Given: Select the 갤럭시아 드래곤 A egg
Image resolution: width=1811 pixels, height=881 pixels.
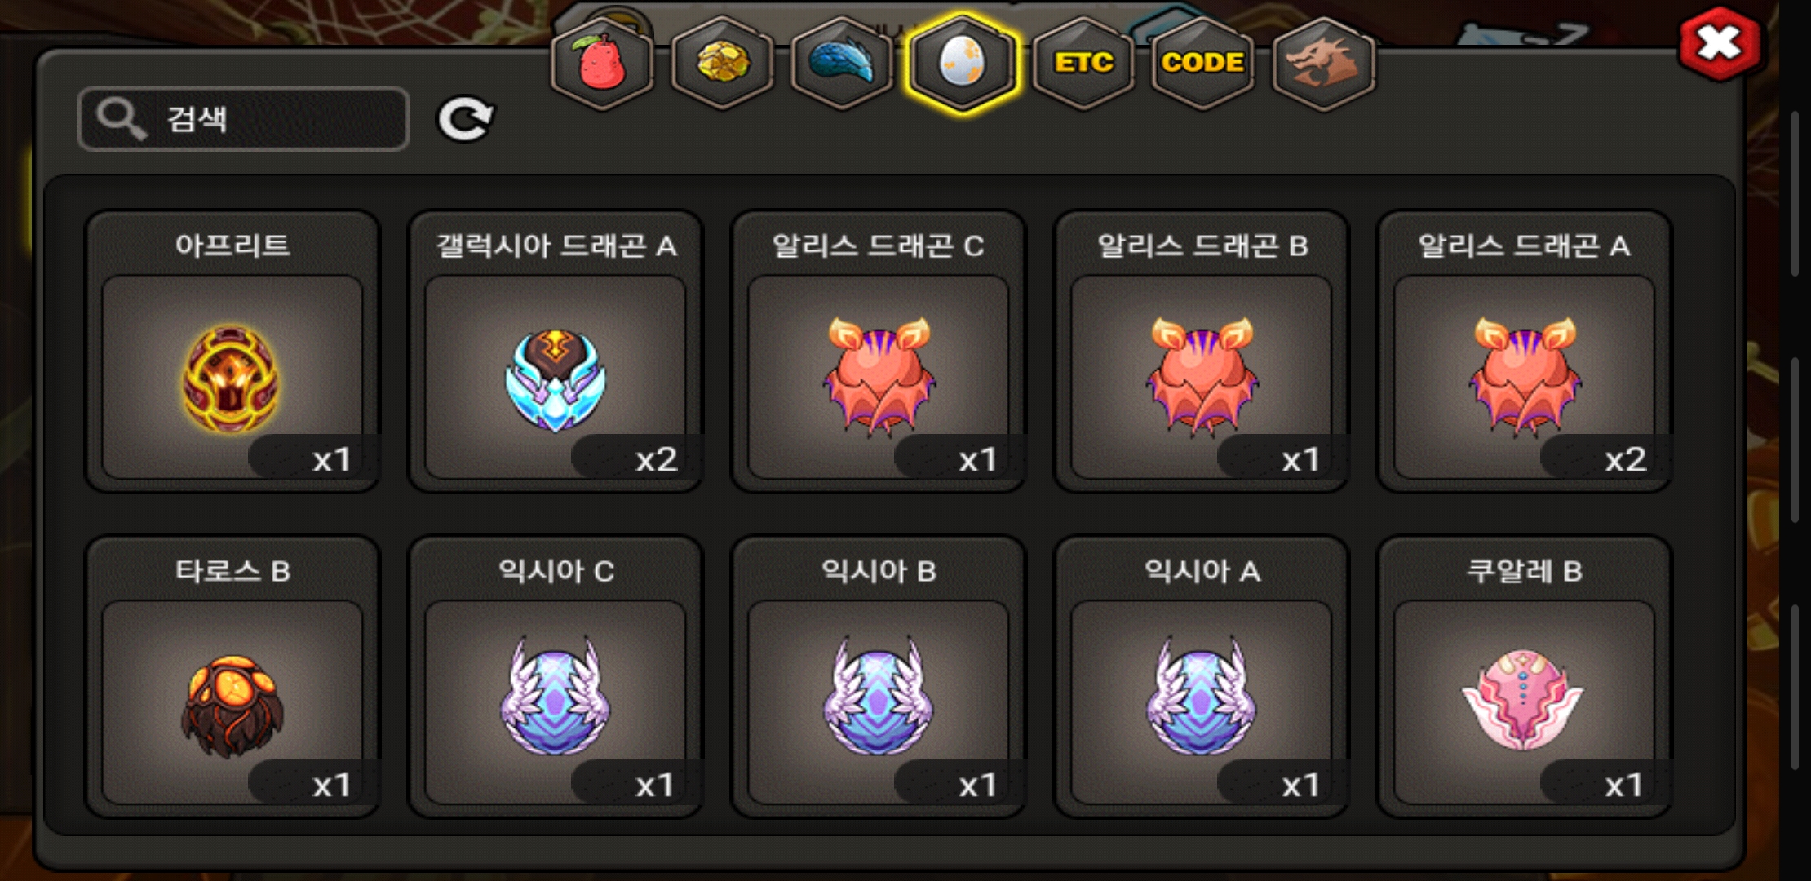Looking at the screenshot, I should tap(556, 352).
